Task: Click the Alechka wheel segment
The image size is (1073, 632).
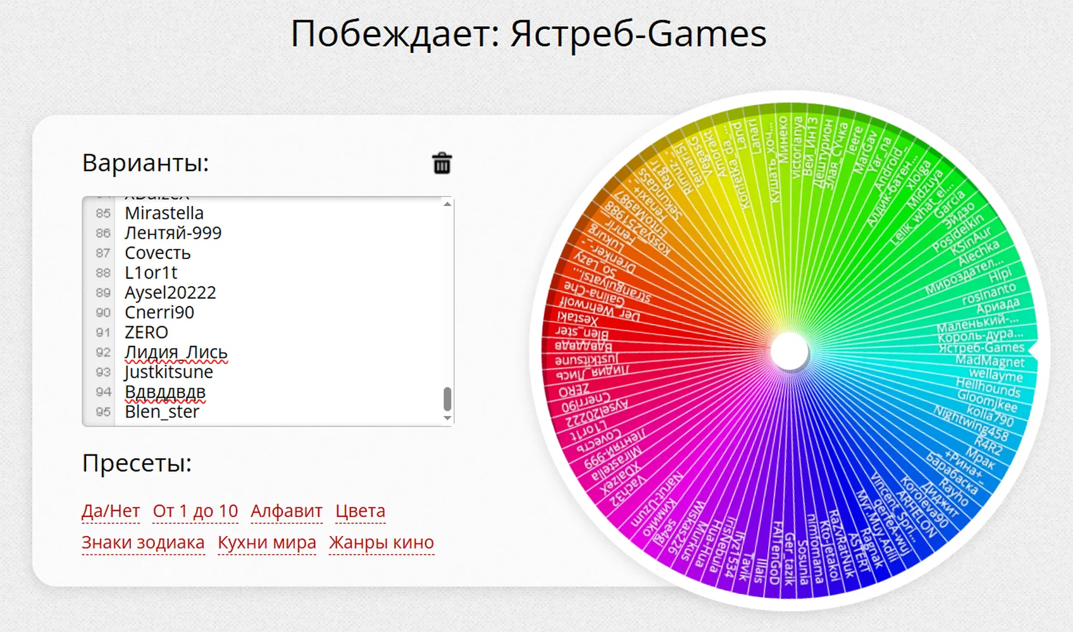Action: 978,253
